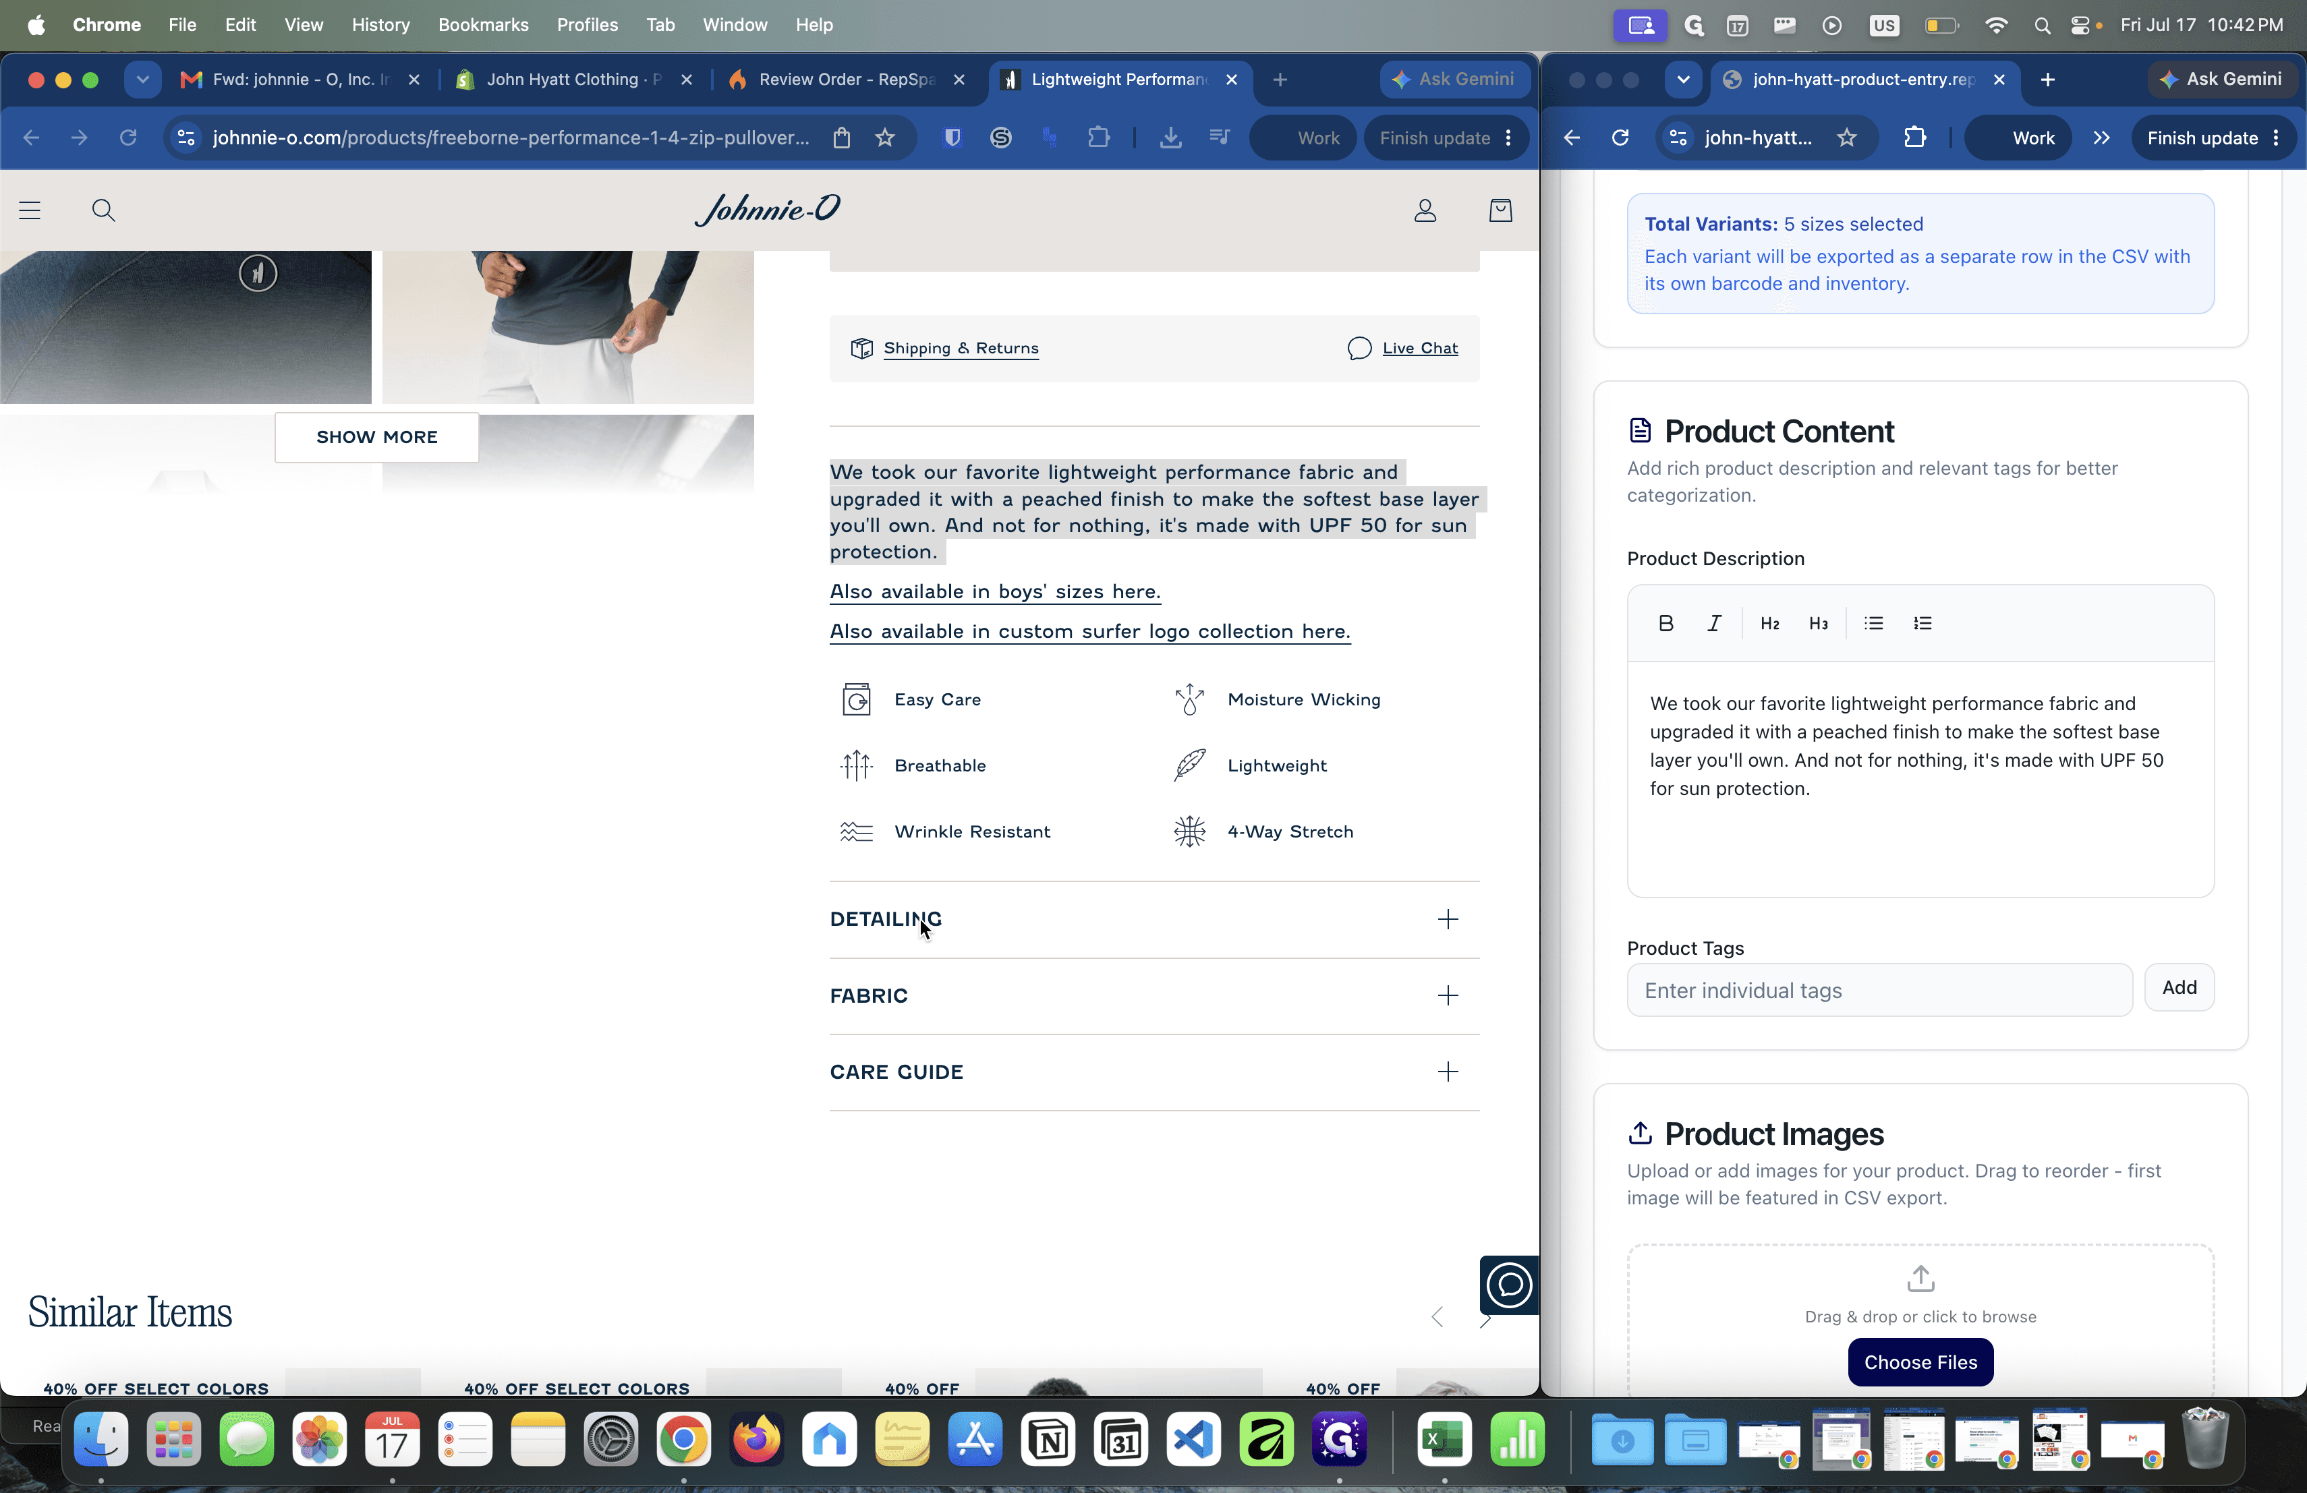
Task: Open extensions puzzle icon in left window
Action: [1098, 138]
